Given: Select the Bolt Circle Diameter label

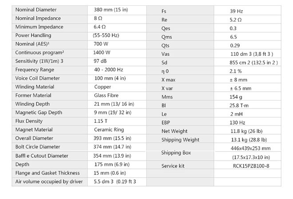Looking at the screenshot, I should (38, 147).
